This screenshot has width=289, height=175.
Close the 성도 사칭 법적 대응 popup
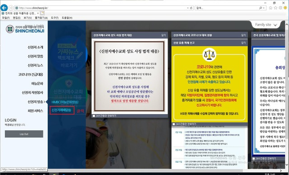tap(163, 35)
